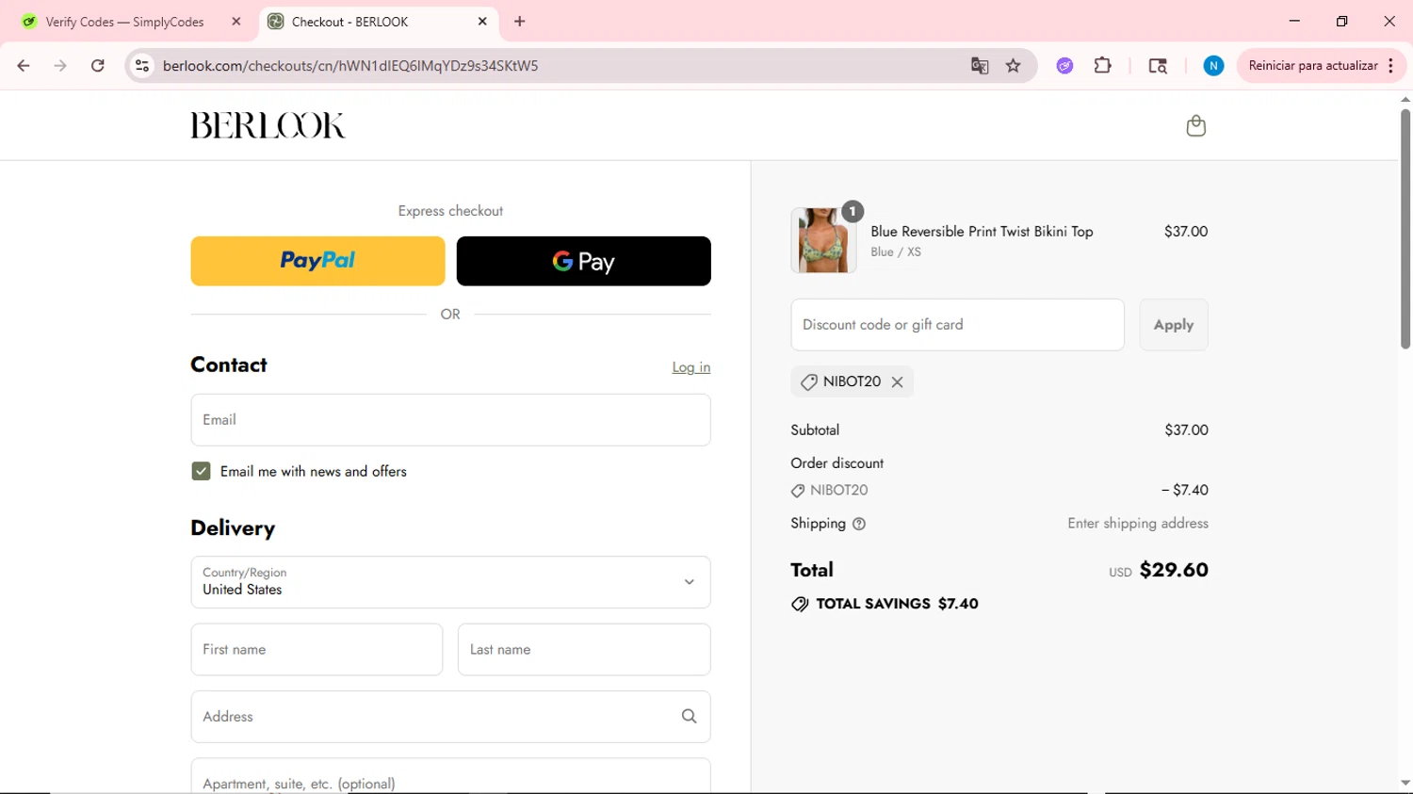Expand the Country/Region dropdown

point(450,582)
